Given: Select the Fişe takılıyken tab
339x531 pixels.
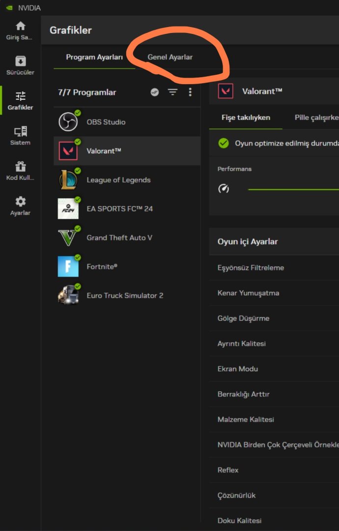Looking at the screenshot, I should pyautogui.click(x=246, y=118).
